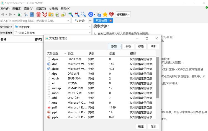Select the .pptx row icon

49,117
